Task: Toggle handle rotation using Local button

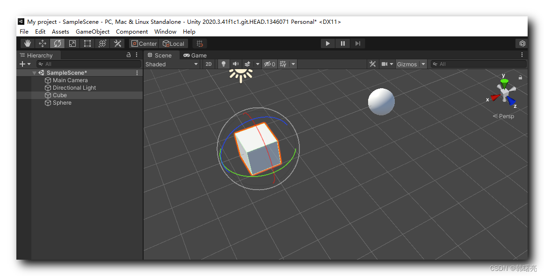Action: tap(174, 43)
